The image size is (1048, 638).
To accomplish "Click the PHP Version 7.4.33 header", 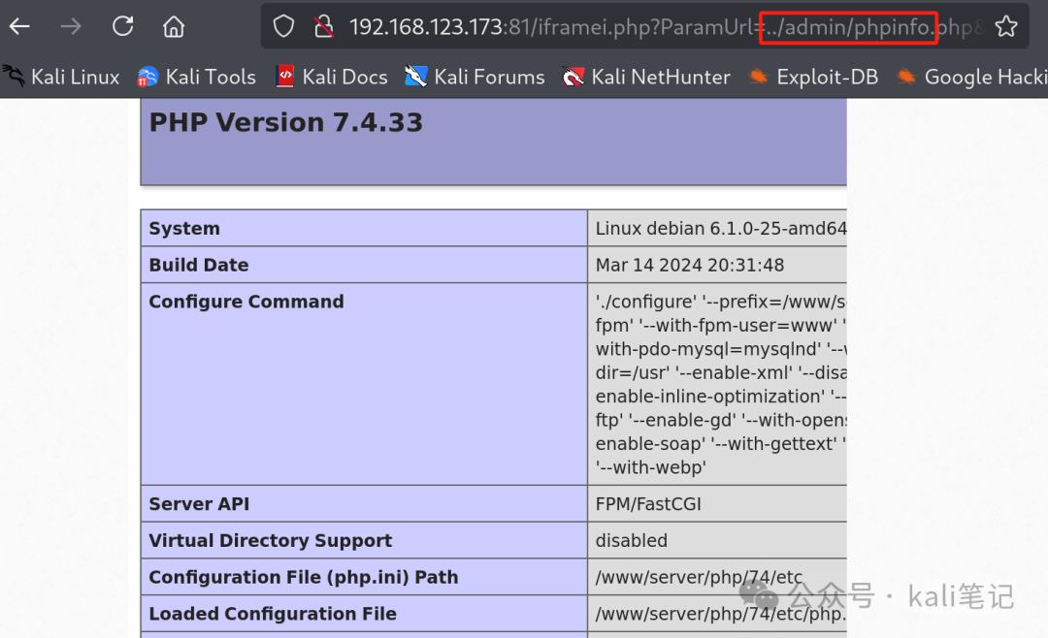I will 285,122.
